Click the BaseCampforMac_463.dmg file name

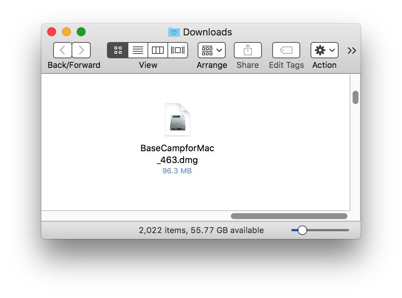click(177, 154)
